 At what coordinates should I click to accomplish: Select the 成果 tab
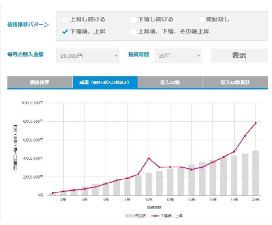click(105, 83)
